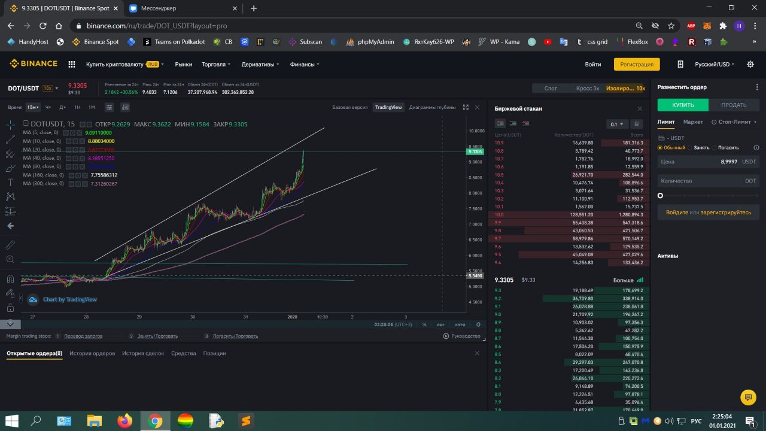Image resolution: width=766 pixels, height=431 pixels.
Task: Toggle stay-in-drawing-mode pencil lock icon
Action: 10,293
